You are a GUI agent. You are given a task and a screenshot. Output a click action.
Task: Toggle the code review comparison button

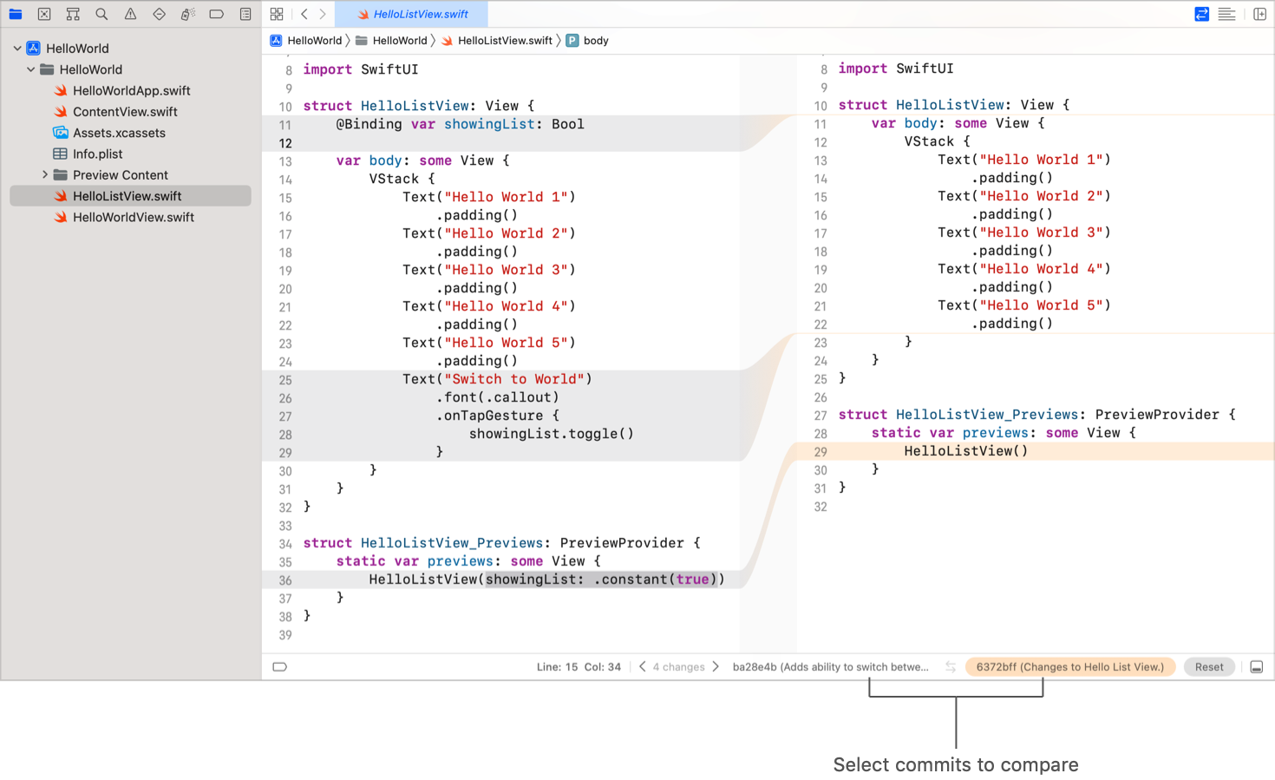pyautogui.click(x=1201, y=14)
